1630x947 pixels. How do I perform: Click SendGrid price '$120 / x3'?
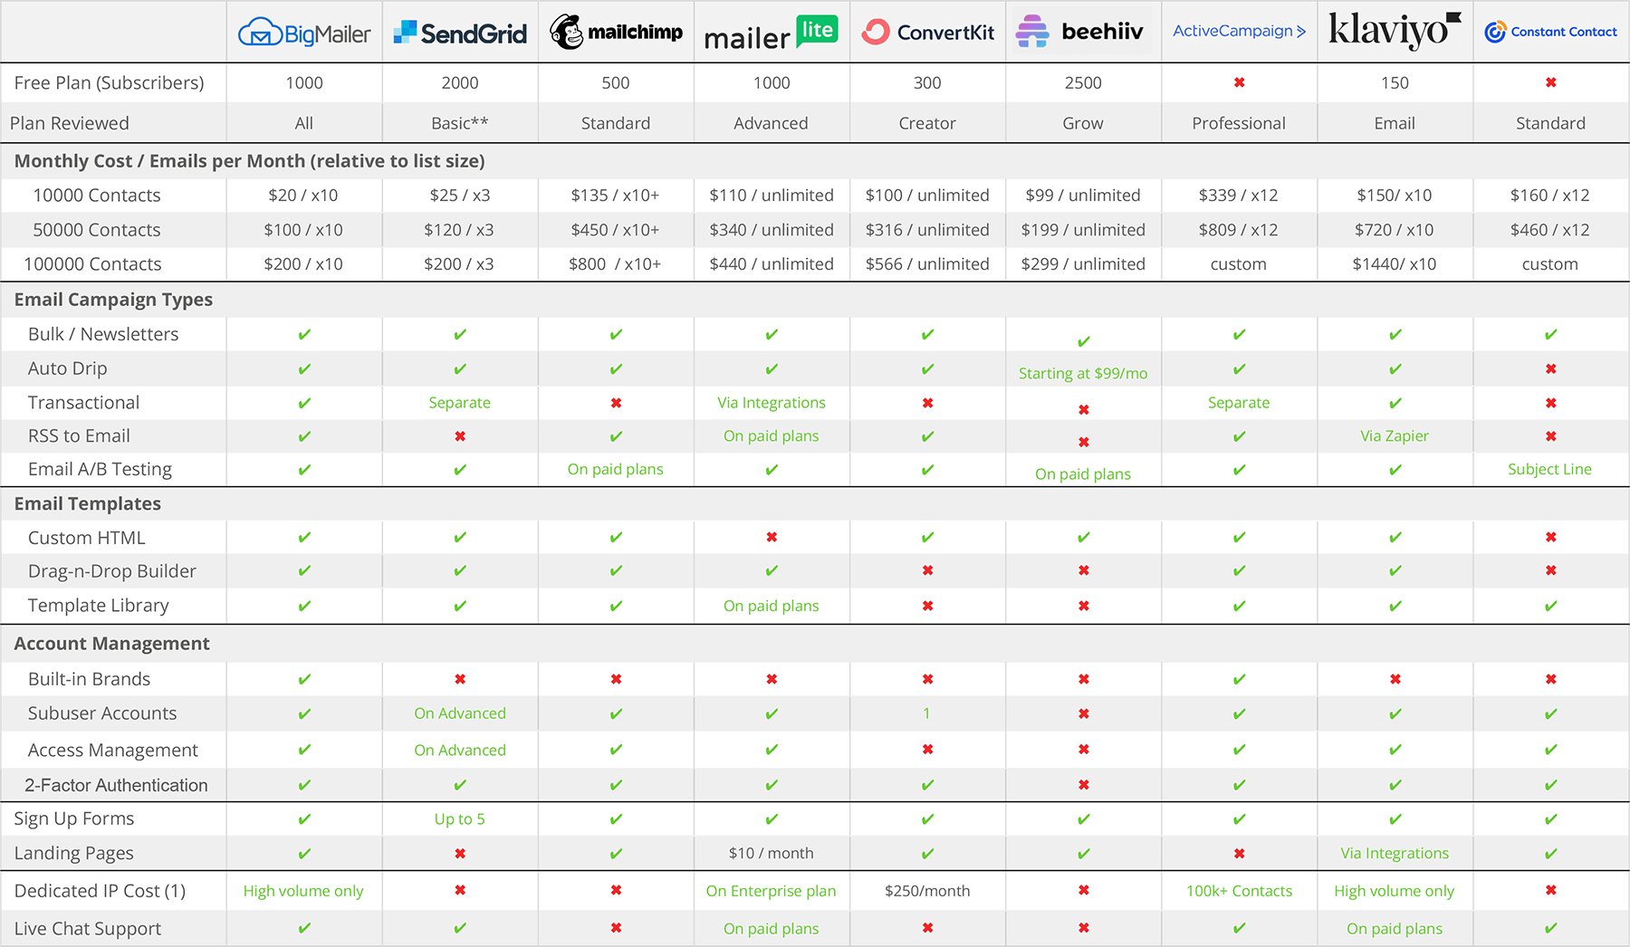tap(459, 230)
